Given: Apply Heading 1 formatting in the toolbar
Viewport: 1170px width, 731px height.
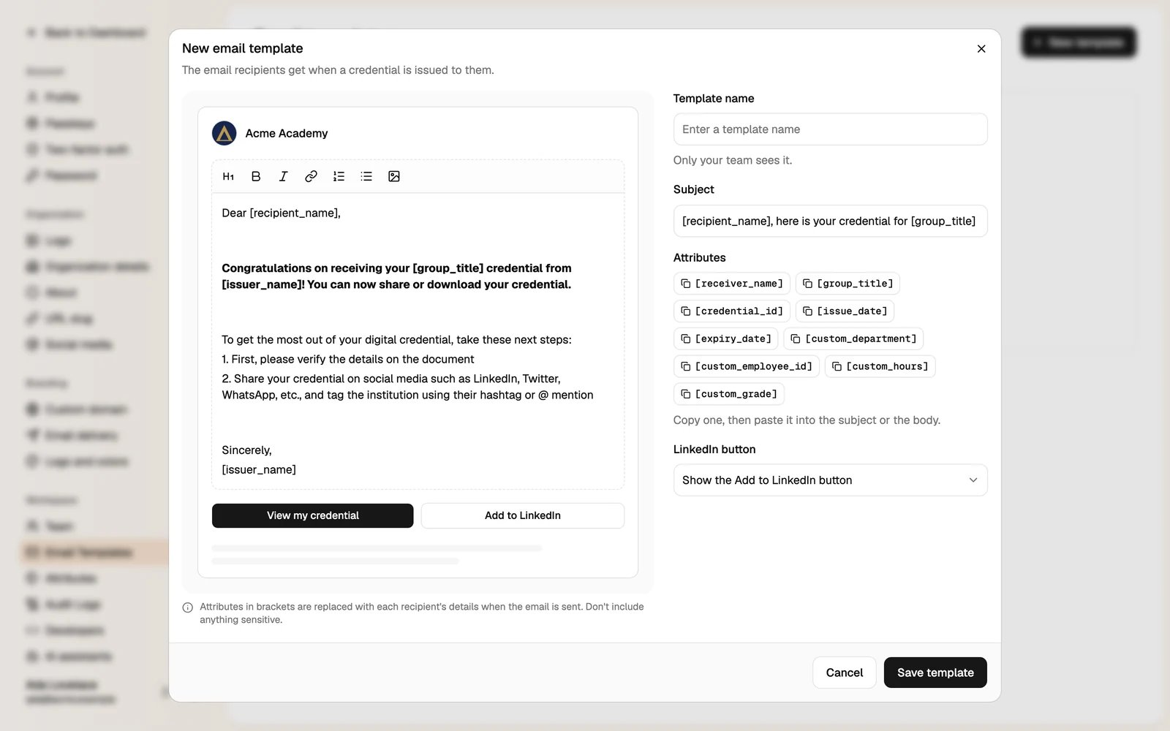Looking at the screenshot, I should pyautogui.click(x=228, y=176).
